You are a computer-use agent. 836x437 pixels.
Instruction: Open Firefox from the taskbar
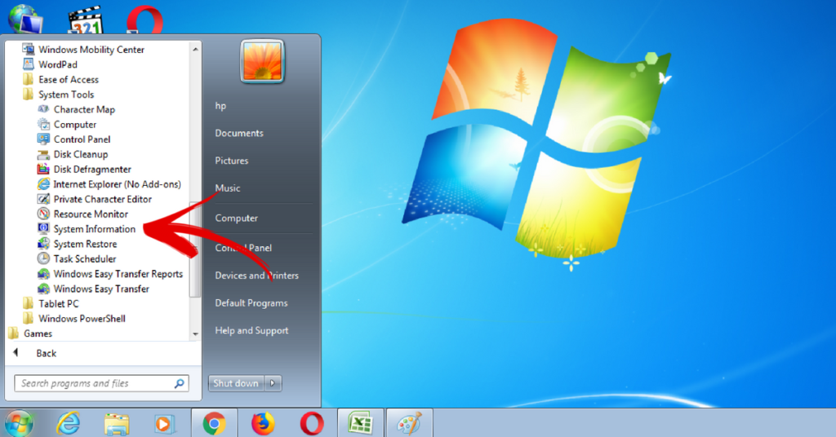(x=262, y=424)
